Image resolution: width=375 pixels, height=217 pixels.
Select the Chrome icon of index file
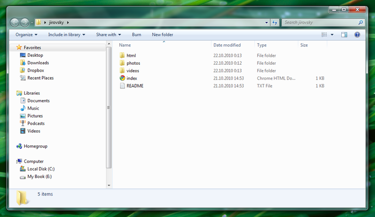(x=122, y=78)
